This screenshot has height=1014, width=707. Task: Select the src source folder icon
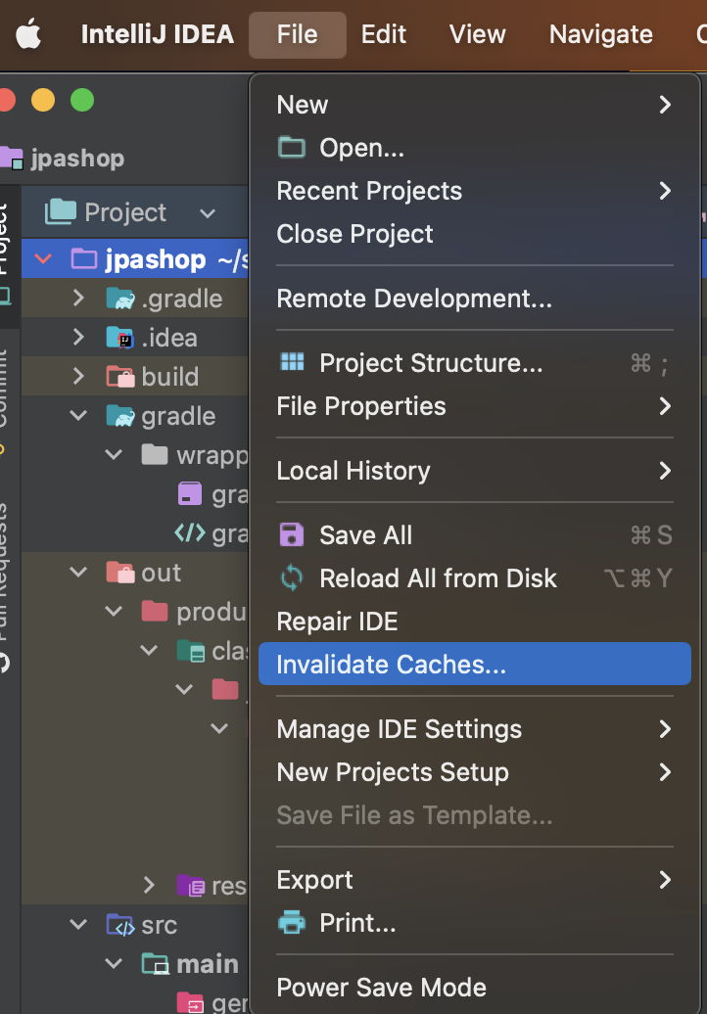[x=120, y=925]
